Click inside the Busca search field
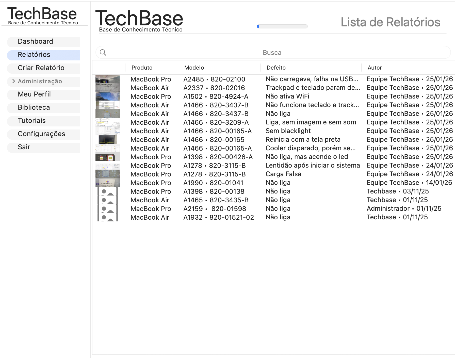The width and height of the screenshot is (455, 358). pos(272,52)
